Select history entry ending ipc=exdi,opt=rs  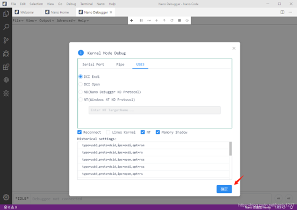[x=154, y=153]
